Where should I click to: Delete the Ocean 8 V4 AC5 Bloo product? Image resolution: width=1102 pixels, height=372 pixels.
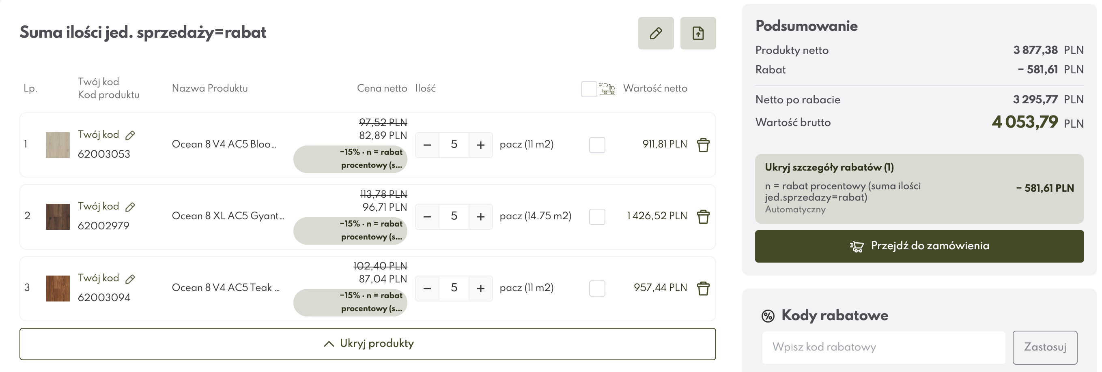pos(703,145)
